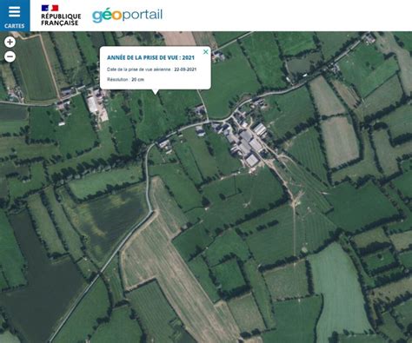
Task: Click the République Française logo
Action: (x=61, y=16)
